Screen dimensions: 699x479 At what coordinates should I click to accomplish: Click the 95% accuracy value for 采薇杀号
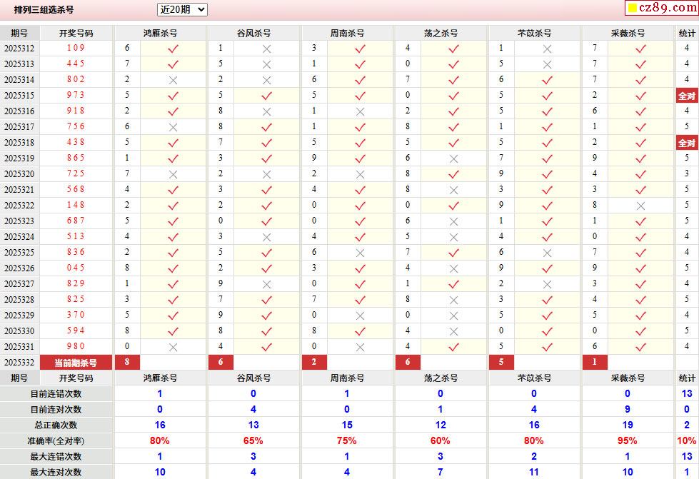point(627,440)
